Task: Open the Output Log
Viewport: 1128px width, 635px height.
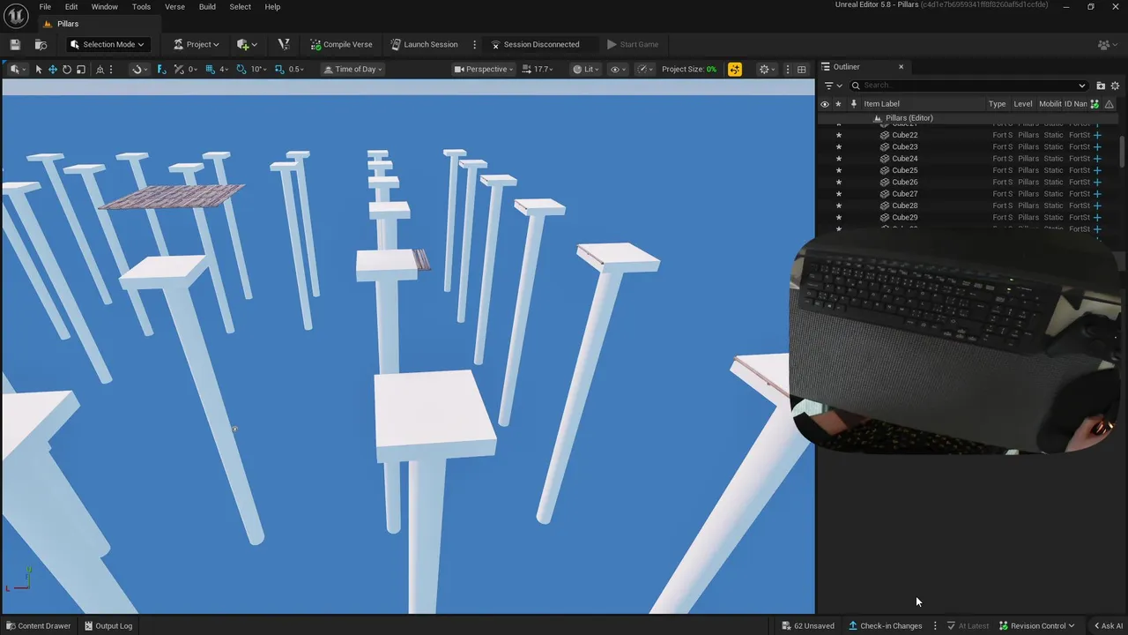Action: 108,626
